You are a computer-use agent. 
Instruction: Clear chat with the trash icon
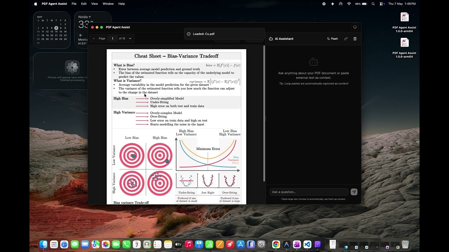355,39
